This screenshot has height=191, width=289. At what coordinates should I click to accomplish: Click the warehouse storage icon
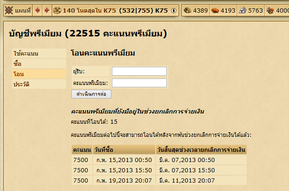pos(270,11)
